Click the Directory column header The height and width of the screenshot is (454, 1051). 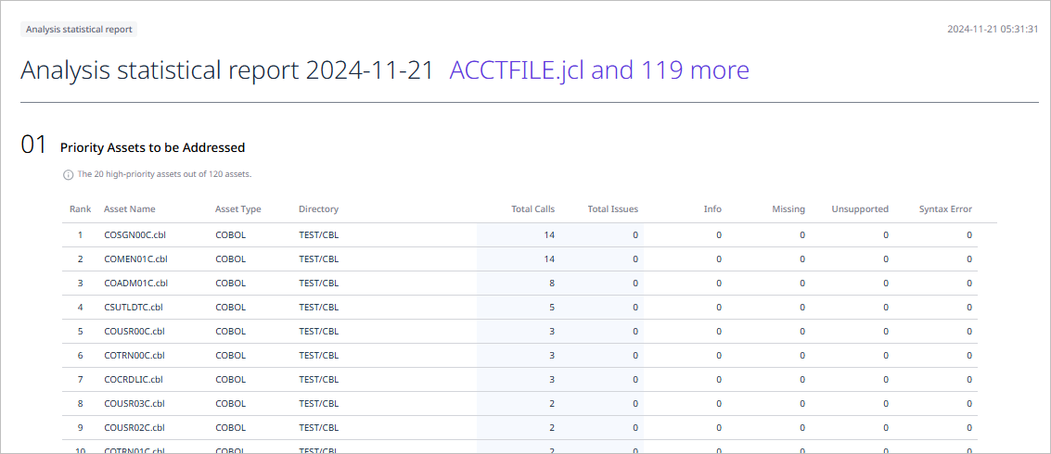[x=318, y=209]
